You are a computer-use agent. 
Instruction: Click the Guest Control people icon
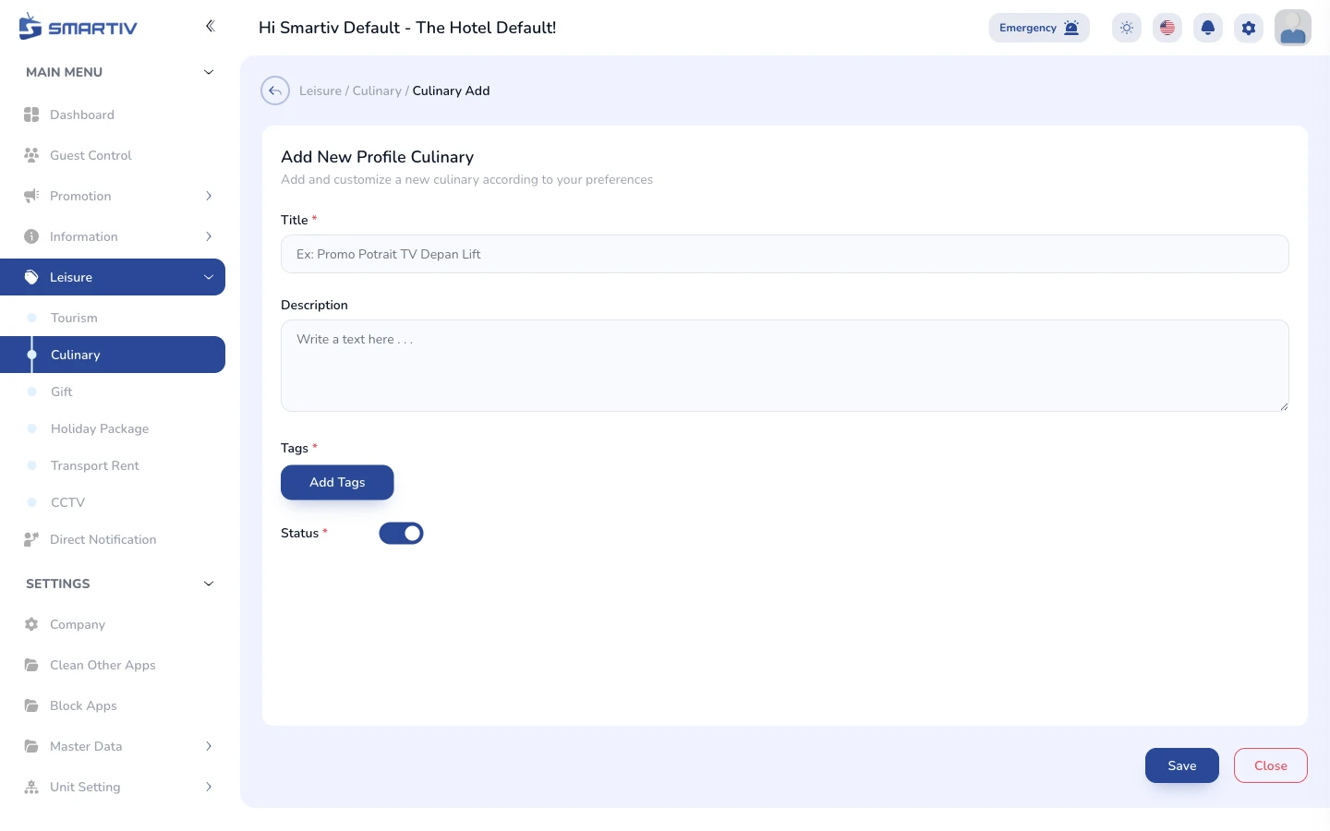click(31, 155)
